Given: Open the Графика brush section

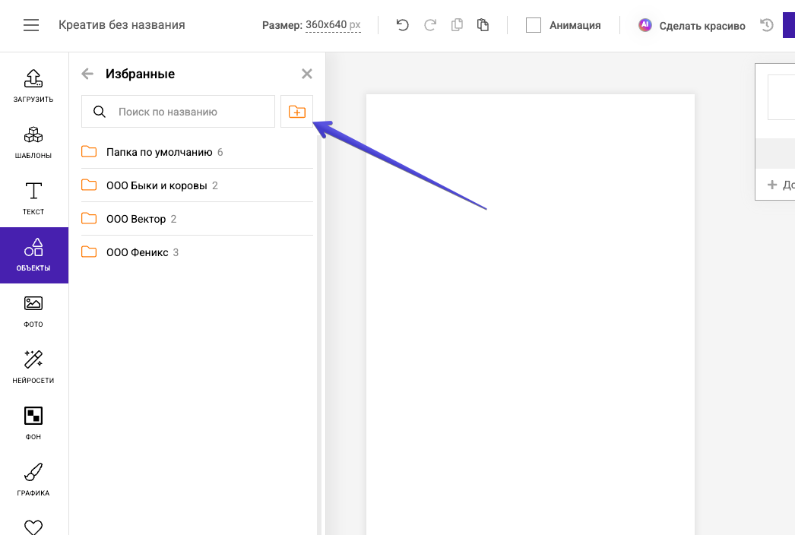Looking at the screenshot, I should click(33, 480).
